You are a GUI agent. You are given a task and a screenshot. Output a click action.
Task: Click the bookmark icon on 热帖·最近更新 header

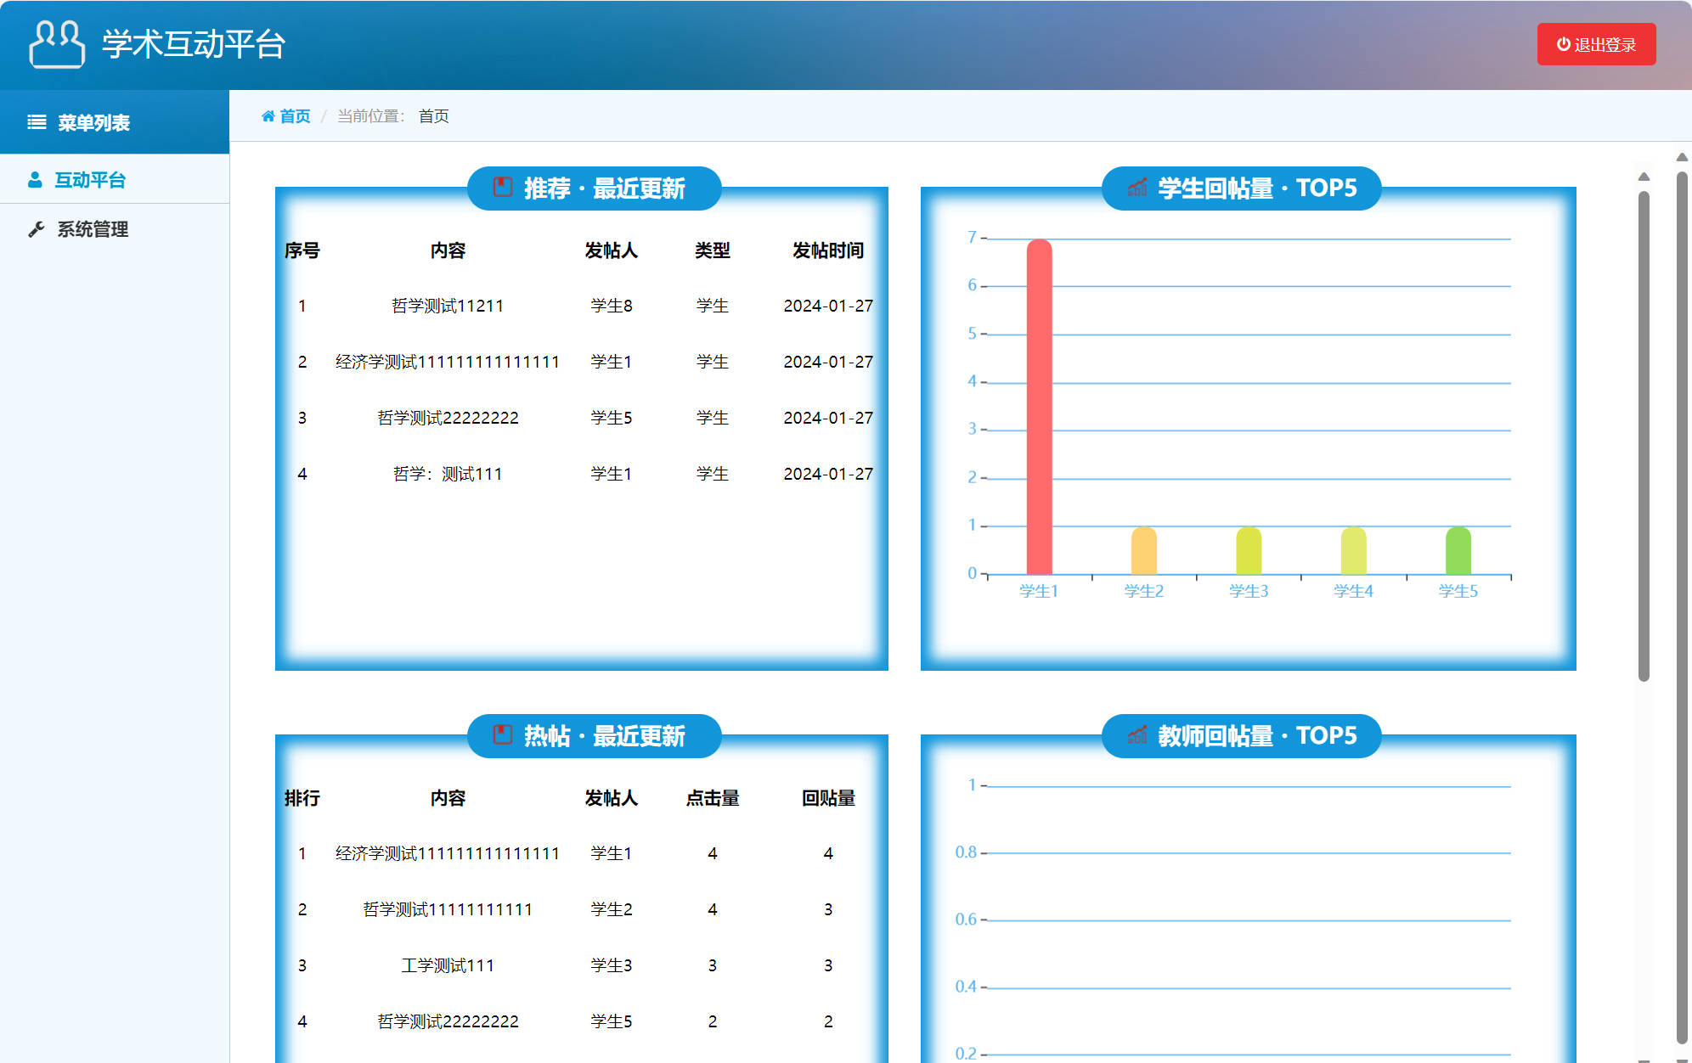pyautogui.click(x=503, y=736)
